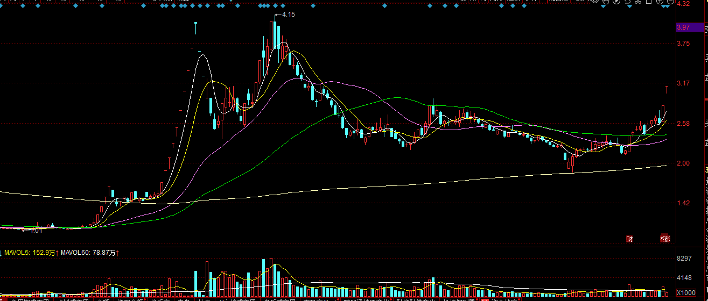This screenshot has width=708, height=301.
Task: Select the MAVOL5 indicator value label
Action: [31, 252]
